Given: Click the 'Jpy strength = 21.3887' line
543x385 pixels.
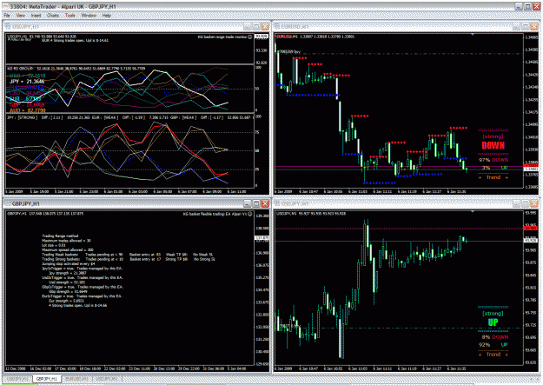Looking at the screenshot, I should [69, 273].
